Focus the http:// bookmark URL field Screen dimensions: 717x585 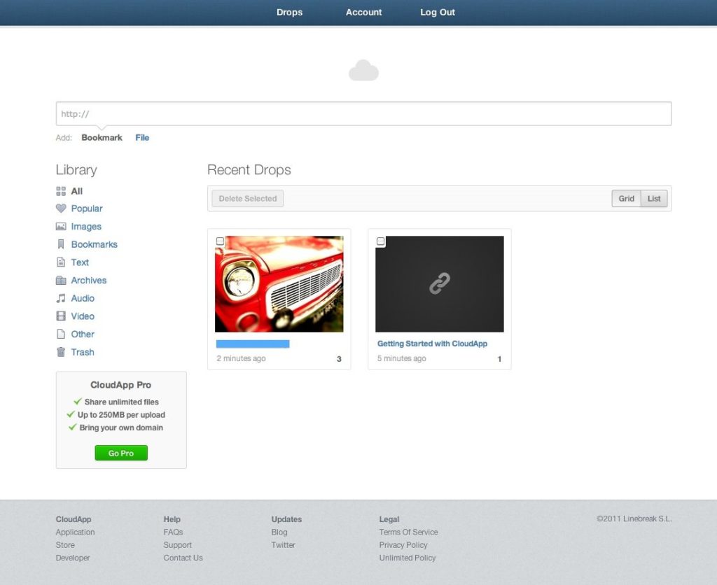point(363,114)
